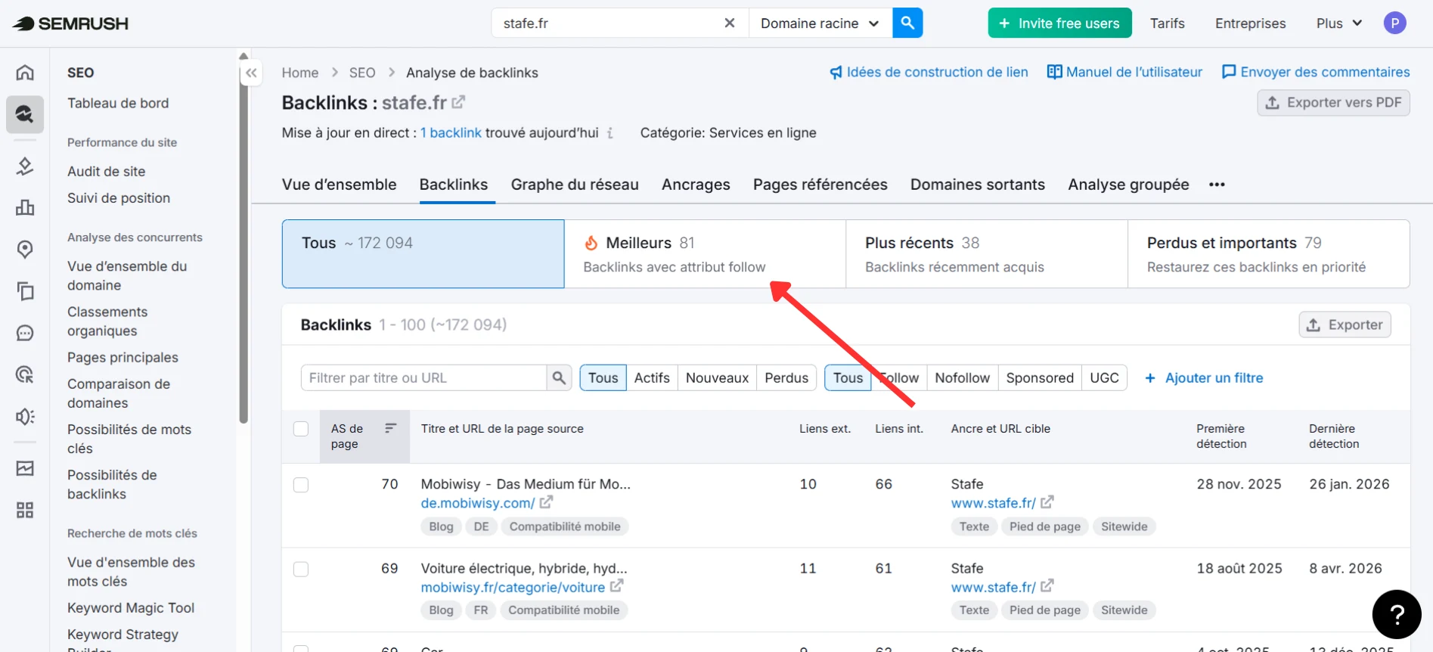Select the Tous ~172 094 card
This screenshot has width=1433, height=652.
pos(423,253)
